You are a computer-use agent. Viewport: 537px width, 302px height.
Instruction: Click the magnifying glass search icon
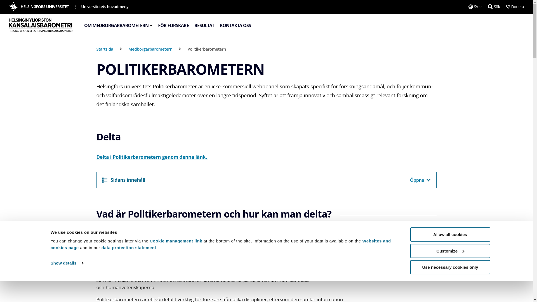coord(490,7)
